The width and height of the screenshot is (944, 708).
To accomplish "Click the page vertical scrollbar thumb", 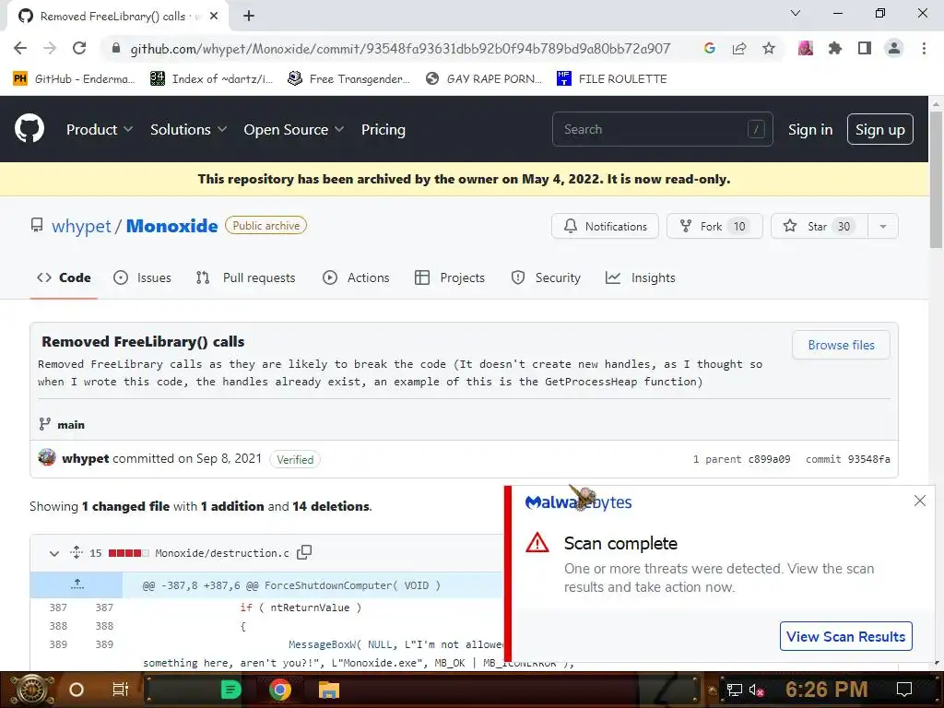I will 936,179.
